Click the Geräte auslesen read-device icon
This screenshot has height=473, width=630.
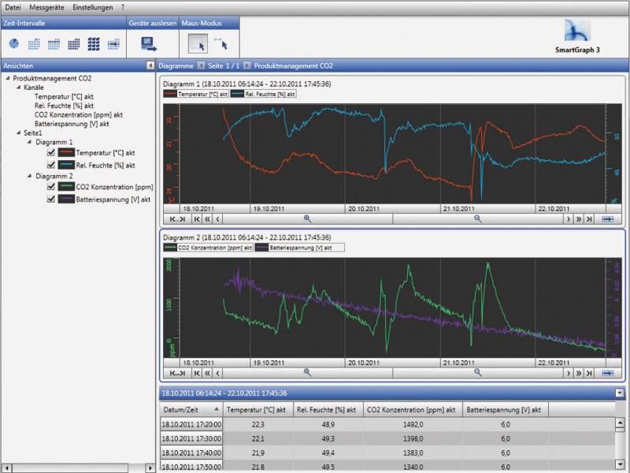click(149, 44)
